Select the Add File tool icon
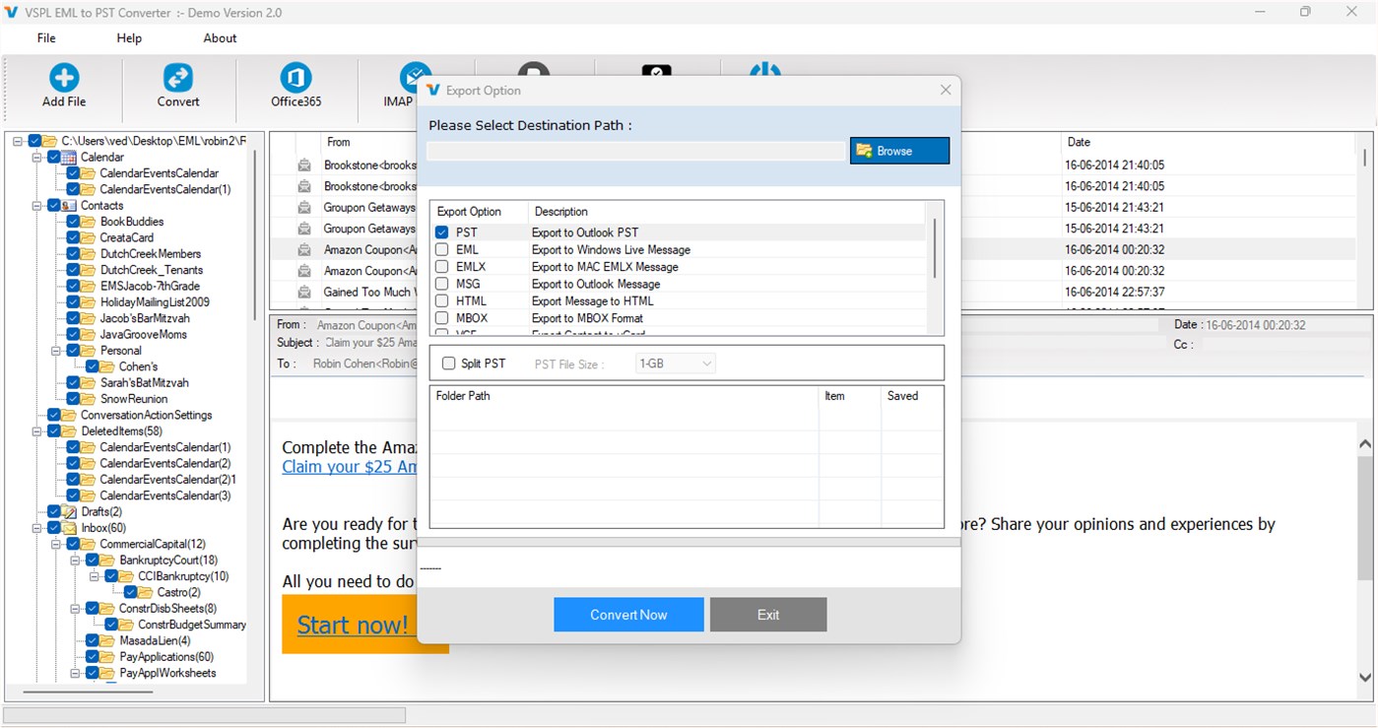The height and width of the screenshot is (728, 1378). [63, 79]
